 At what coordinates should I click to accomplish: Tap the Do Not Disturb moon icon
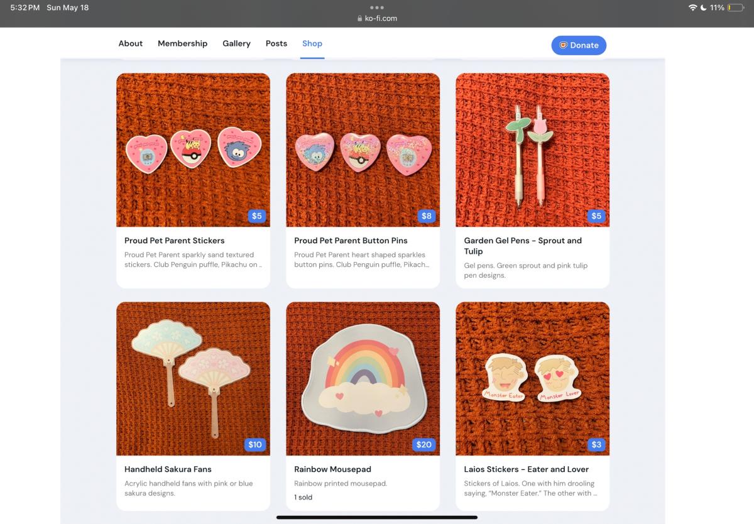point(704,8)
